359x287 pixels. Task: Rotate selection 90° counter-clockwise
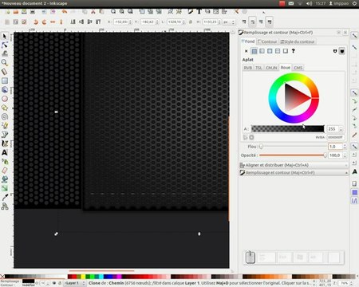[36, 22]
